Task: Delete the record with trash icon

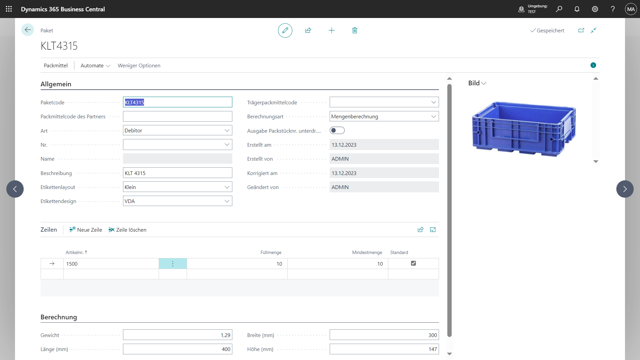Action: [355, 30]
